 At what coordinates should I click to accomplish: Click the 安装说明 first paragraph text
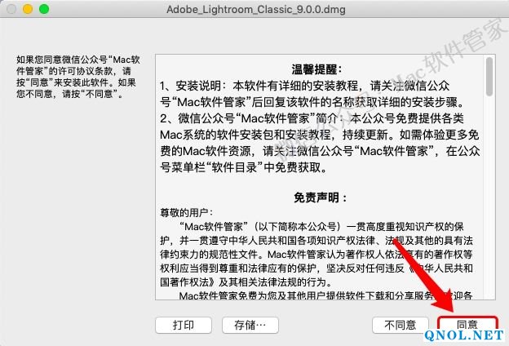(x=312, y=94)
